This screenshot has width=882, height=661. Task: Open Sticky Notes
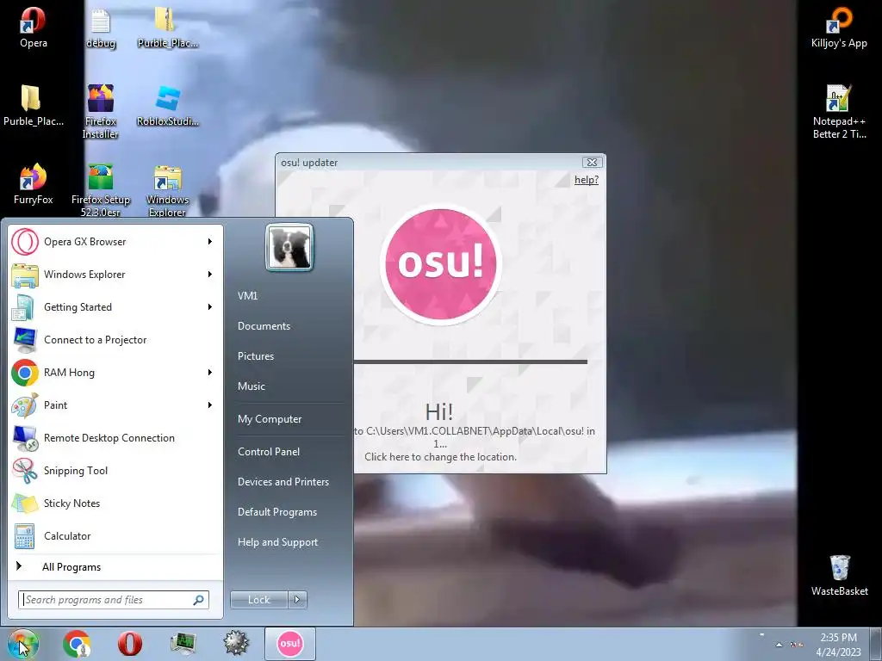pos(115,503)
